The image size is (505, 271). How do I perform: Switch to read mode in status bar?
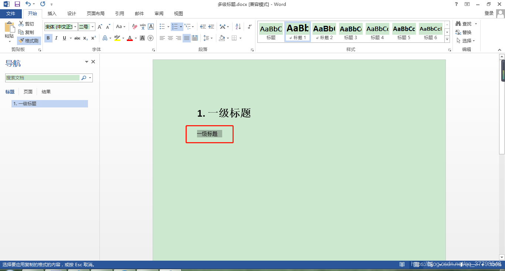pyautogui.click(x=402, y=264)
